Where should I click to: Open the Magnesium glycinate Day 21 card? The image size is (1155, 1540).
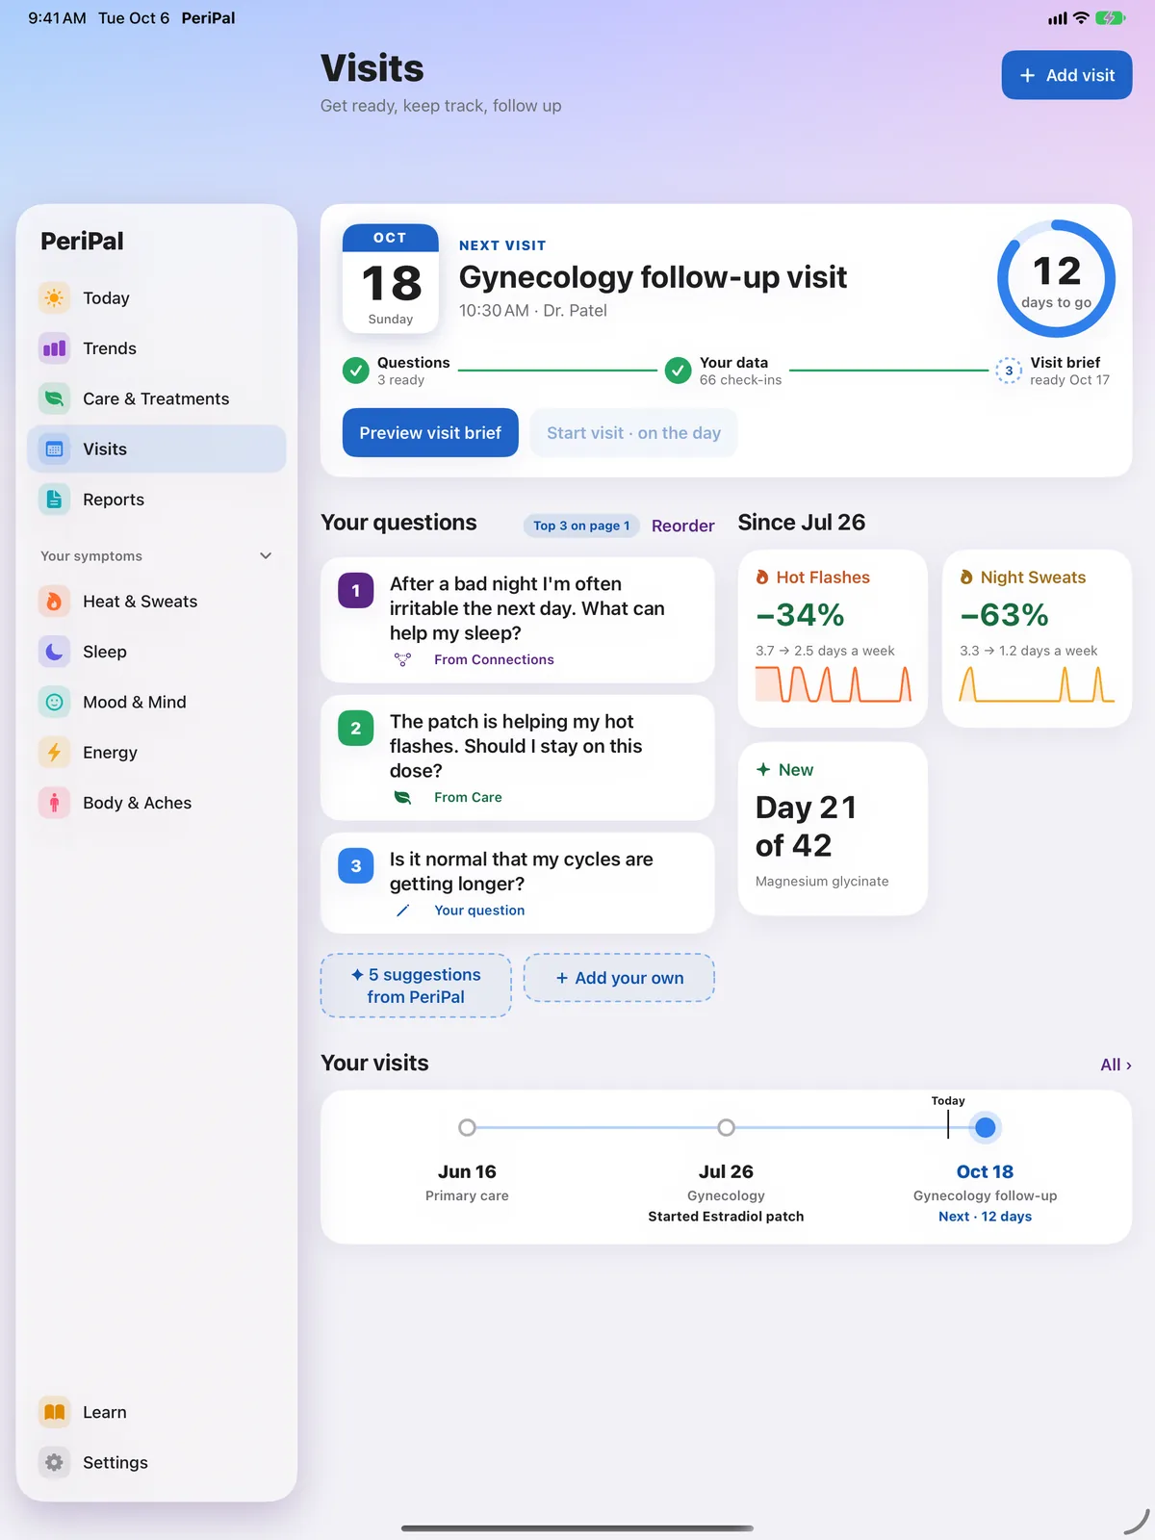point(833,828)
